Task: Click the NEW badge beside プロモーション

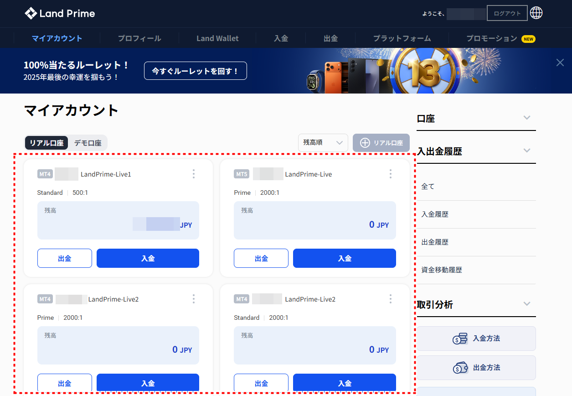Action: point(528,39)
